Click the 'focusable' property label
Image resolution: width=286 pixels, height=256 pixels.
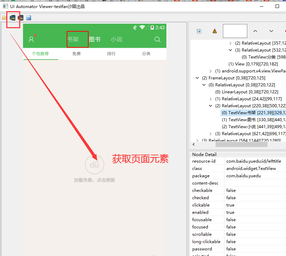pos(202,219)
